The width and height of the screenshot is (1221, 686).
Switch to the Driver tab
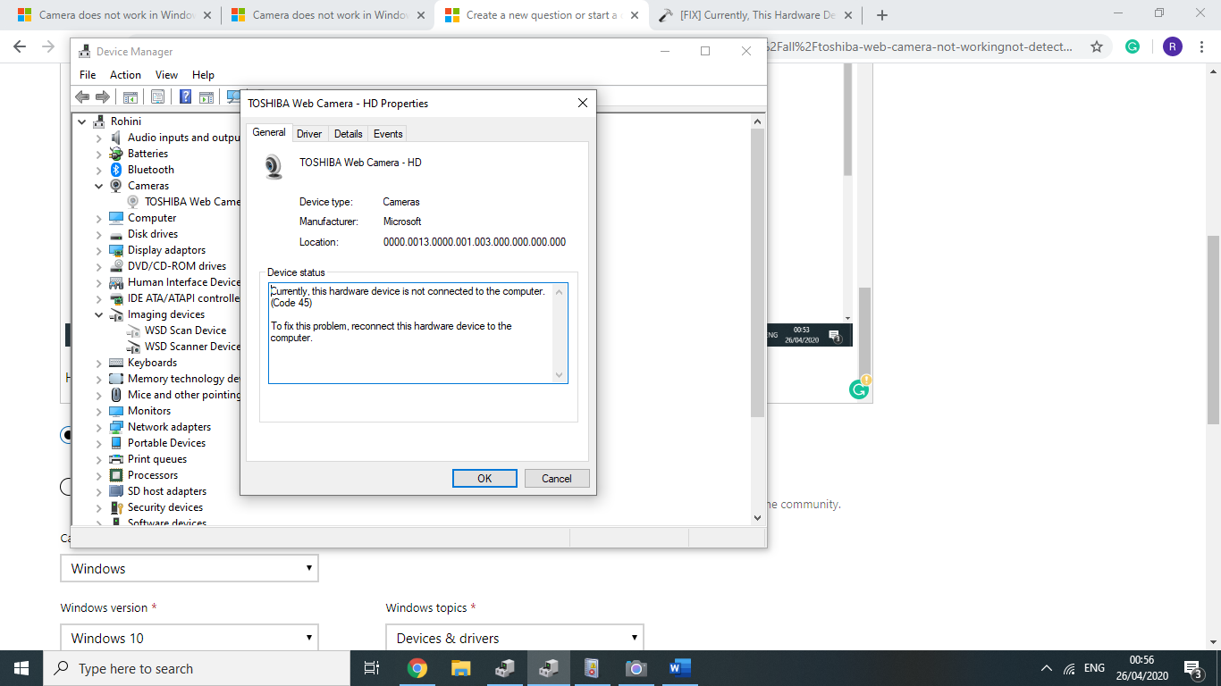309,134
